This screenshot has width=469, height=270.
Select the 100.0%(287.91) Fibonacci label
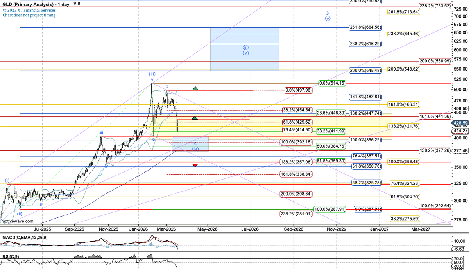[330, 209]
